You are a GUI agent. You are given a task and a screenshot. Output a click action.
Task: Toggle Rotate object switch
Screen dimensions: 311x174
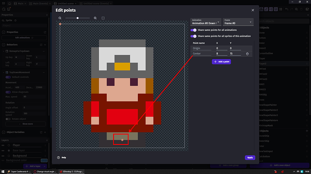point(8,119)
